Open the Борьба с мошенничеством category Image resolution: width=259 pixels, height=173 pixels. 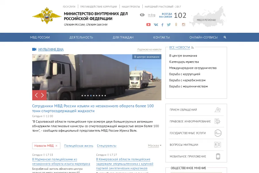coord(188,86)
